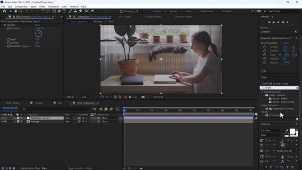Select the CC Overbrights effect
The image size is (302, 170).
(275, 115)
